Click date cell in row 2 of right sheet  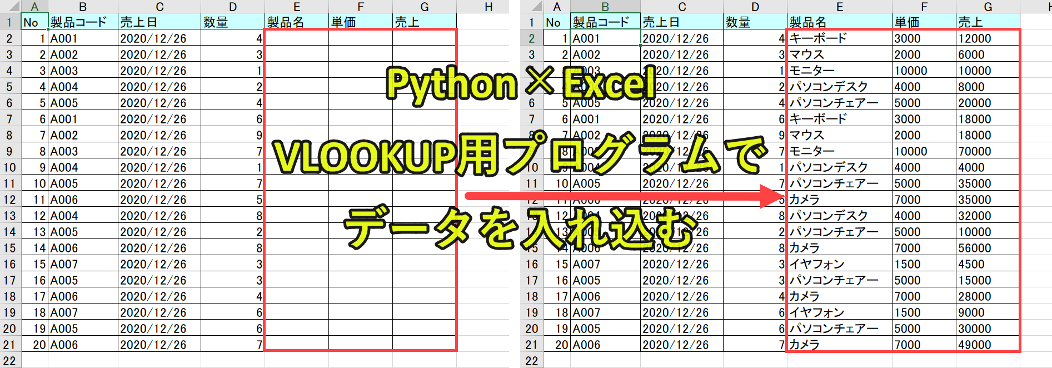coord(682,38)
